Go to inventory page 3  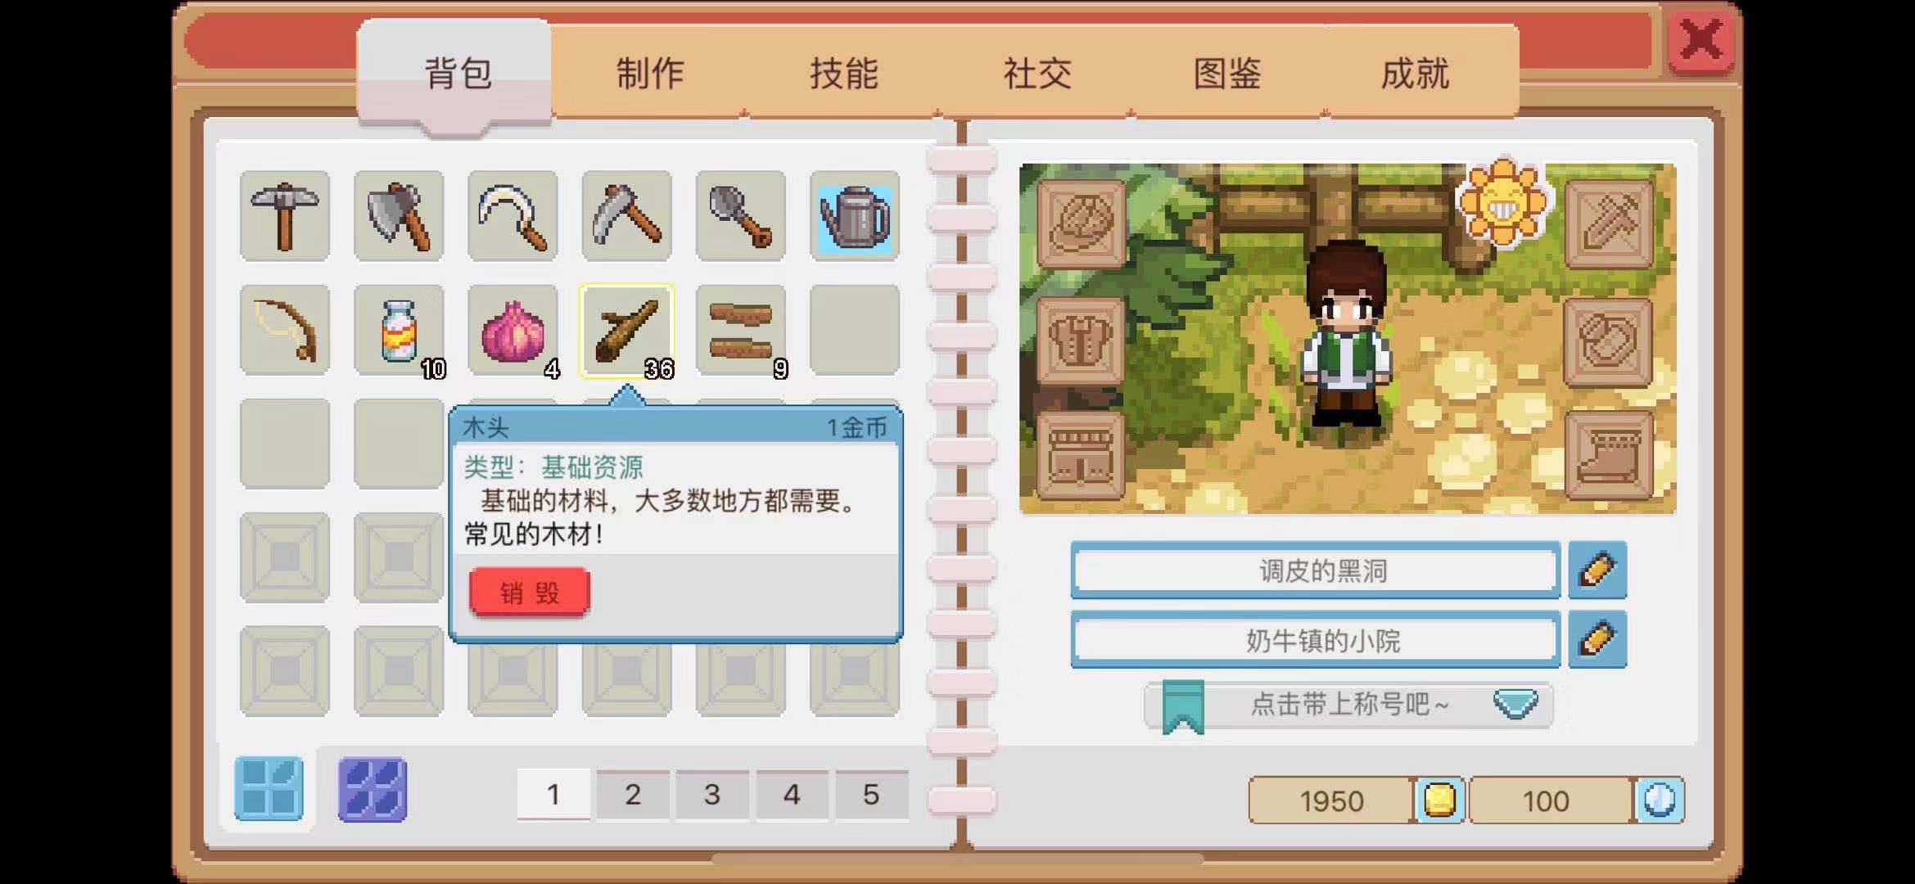pos(711,794)
